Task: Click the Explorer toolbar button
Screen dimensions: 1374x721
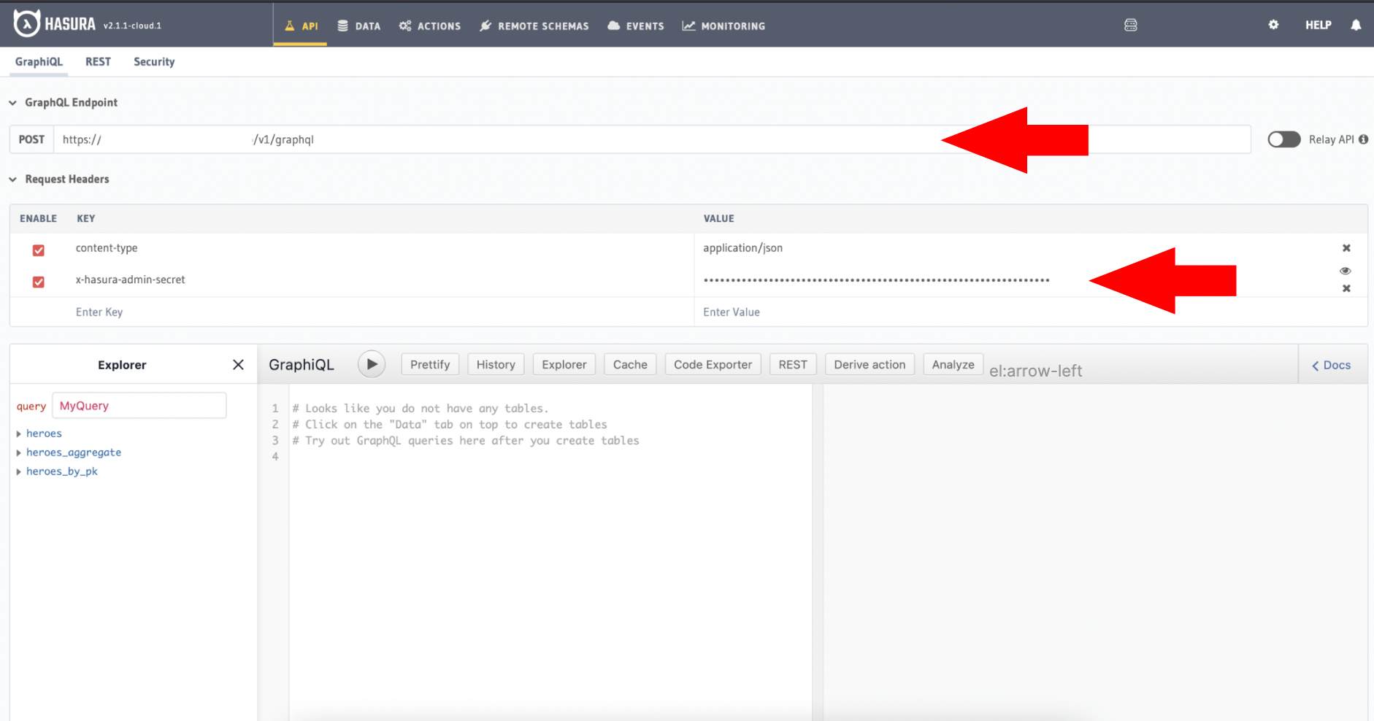Action: [x=564, y=364]
